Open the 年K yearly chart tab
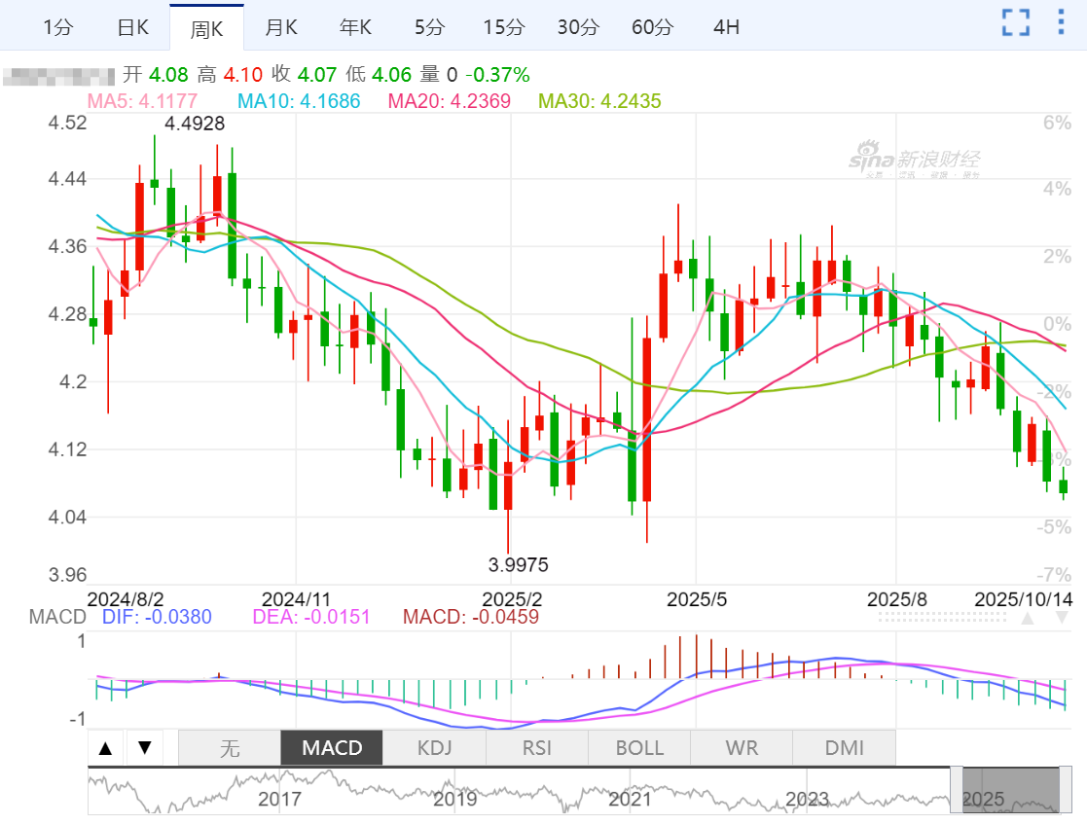This screenshot has width=1087, height=825. [355, 27]
